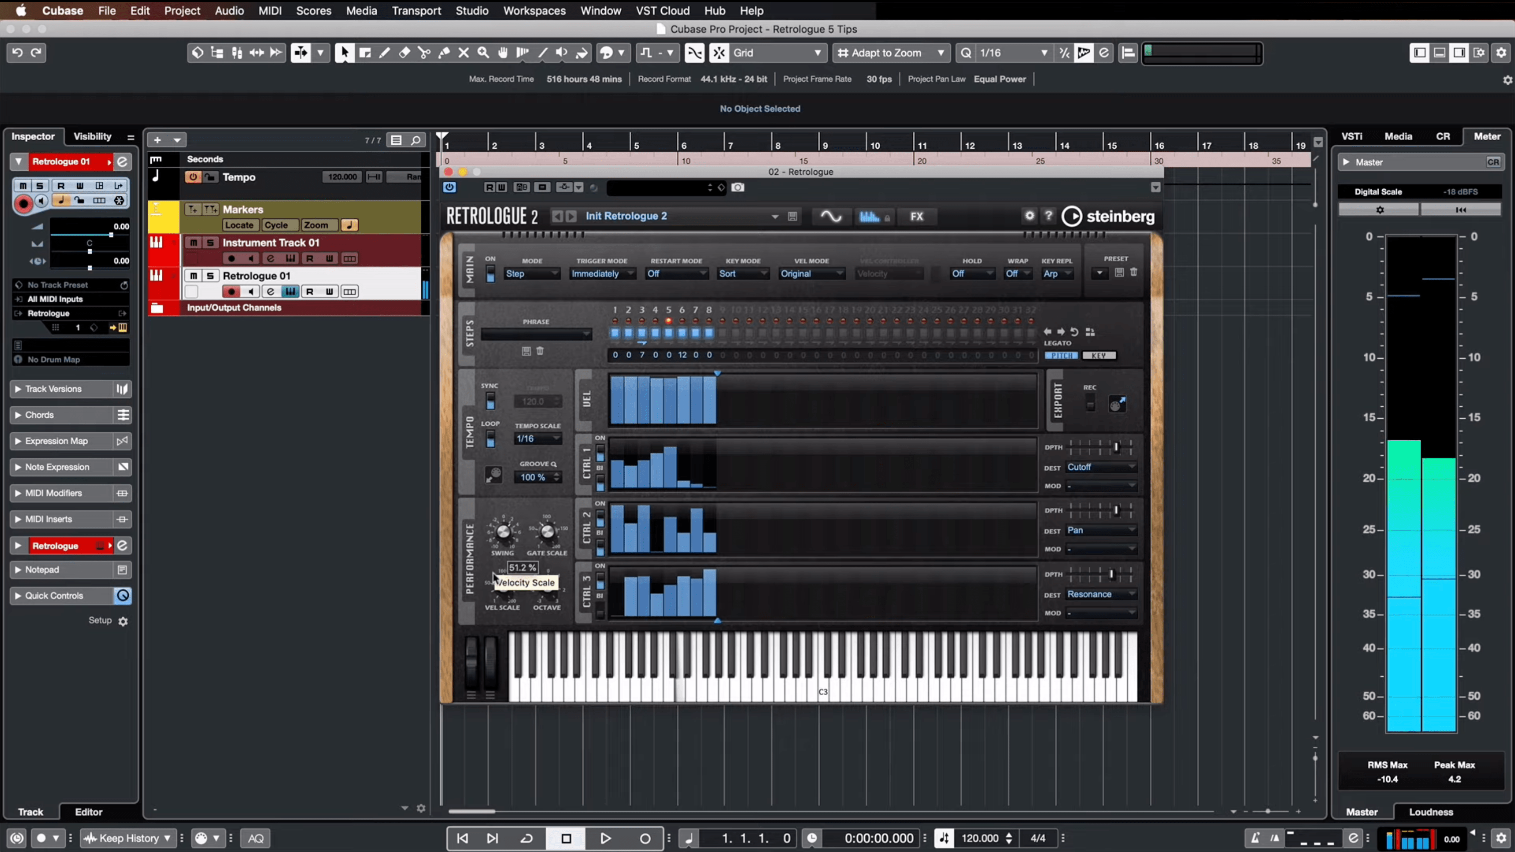Open the Transport menu
1515x852 pixels.
click(x=416, y=11)
